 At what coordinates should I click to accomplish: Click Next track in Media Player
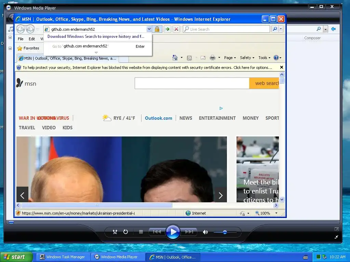pyautogui.click(x=189, y=232)
